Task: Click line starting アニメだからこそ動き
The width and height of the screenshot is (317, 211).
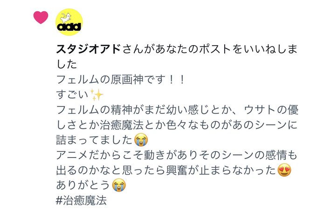Action: click(x=177, y=155)
